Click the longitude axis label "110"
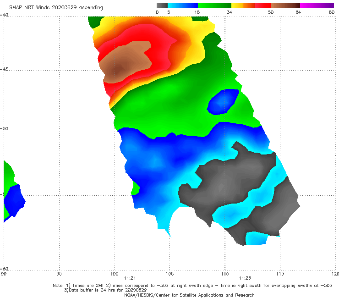Image resolution: width=339 pixels, height=298 pixels. click(225, 274)
